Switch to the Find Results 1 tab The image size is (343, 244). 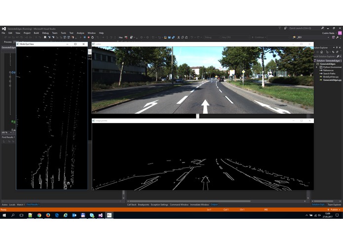tap(33, 204)
